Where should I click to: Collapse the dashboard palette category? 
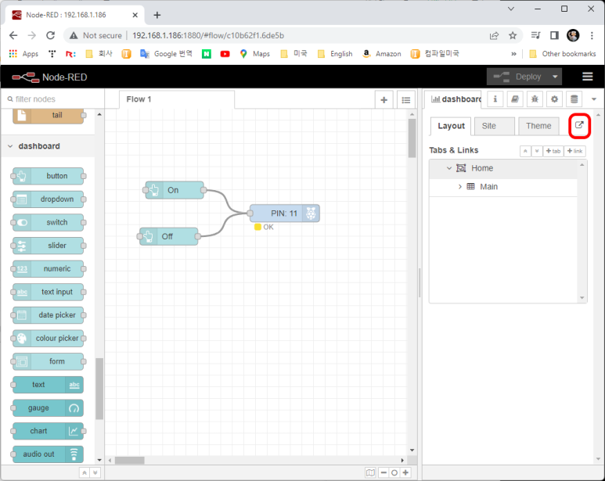(10, 146)
